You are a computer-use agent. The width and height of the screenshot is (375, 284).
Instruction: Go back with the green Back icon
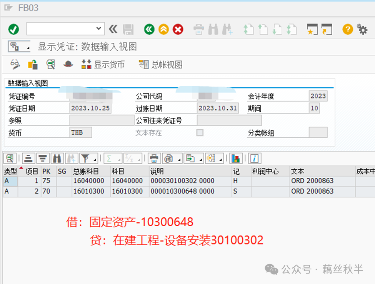(x=149, y=29)
